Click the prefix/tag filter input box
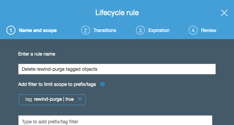The image size is (234, 125). click(x=115, y=120)
